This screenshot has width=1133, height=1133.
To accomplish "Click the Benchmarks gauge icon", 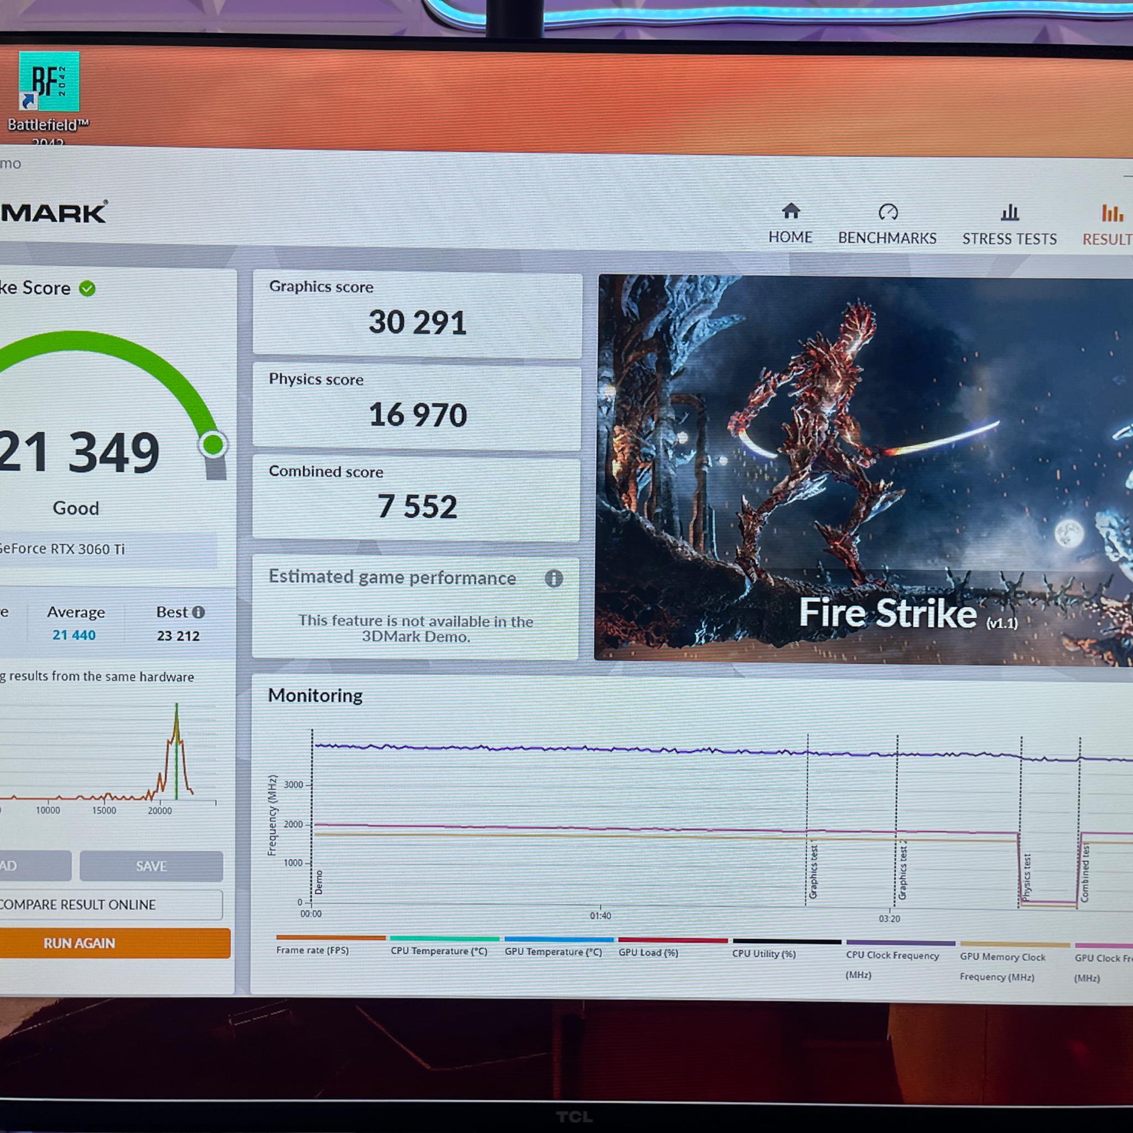I will point(888,212).
